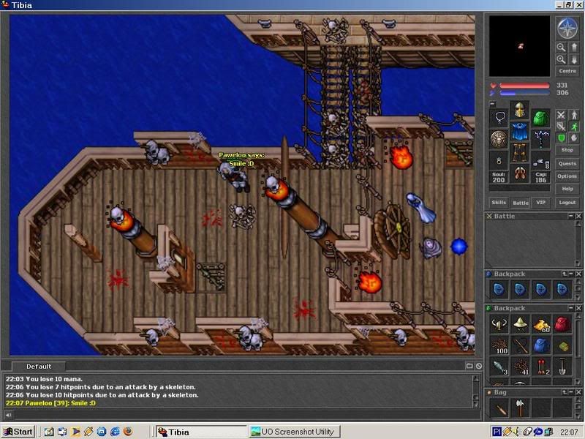
Task: Toggle the Skills window button
Action: pos(499,203)
